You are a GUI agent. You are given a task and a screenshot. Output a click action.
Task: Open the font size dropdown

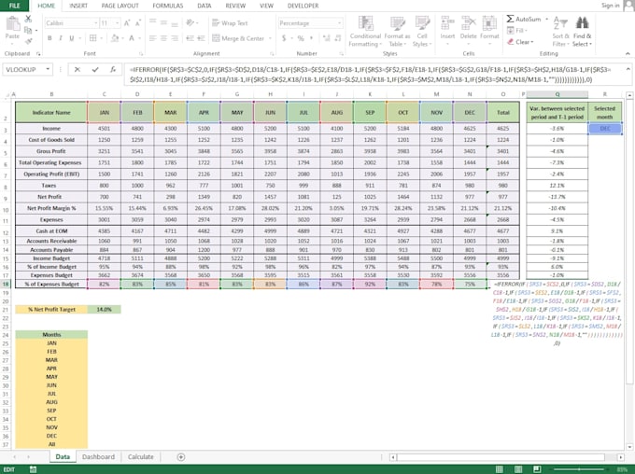[x=117, y=23]
